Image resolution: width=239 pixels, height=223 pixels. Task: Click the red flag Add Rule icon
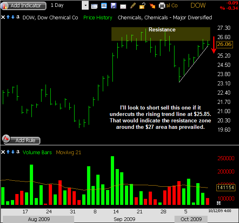6,139
